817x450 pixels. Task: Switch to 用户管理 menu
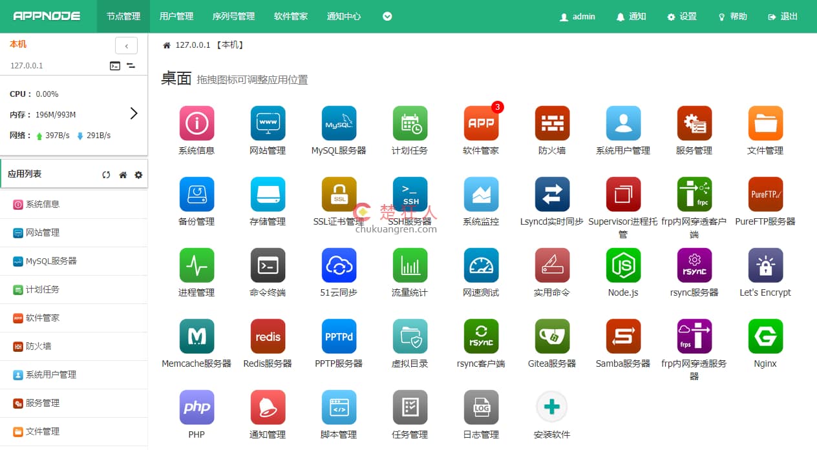click(176, 17)
